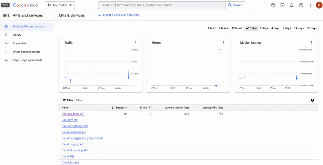Image resolution: width=323 pixels, height=165 pixels.
Task: Activate Cloud Shell terminal icon
Action: [283, 5]
